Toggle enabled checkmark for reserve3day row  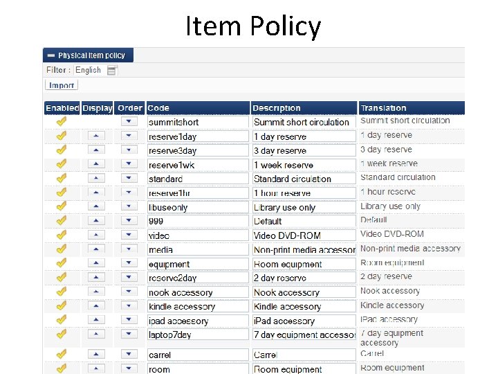click(62, 150)
